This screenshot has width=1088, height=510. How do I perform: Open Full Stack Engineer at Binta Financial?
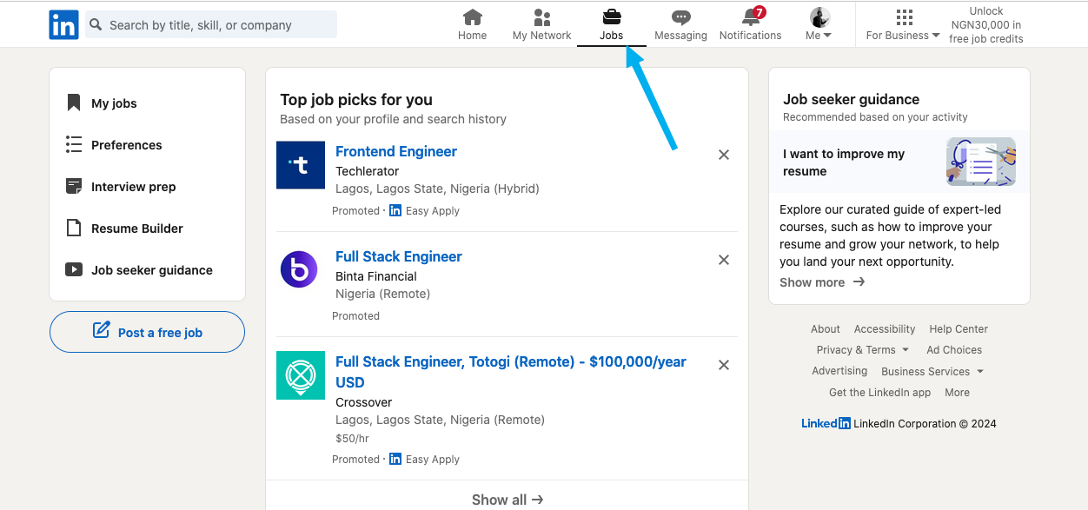pos(399,256)
